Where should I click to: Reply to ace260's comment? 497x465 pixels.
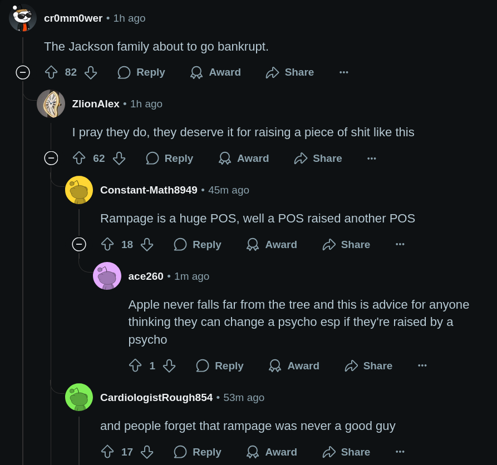(220, 365)
